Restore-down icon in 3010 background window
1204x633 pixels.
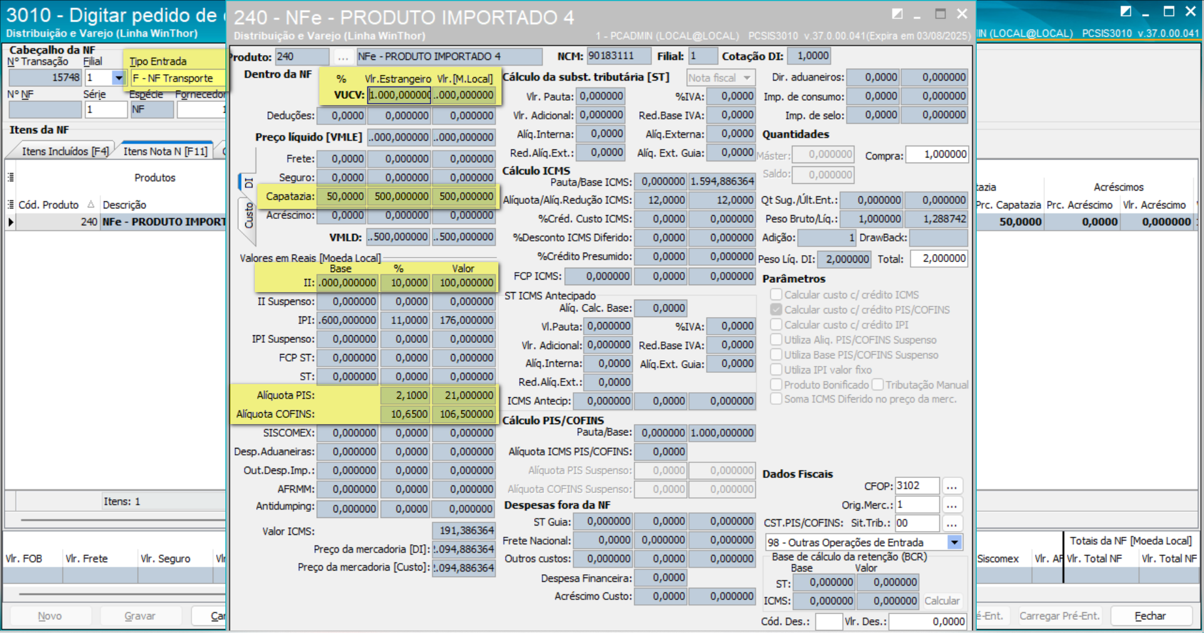click(x=1126, y=11)
